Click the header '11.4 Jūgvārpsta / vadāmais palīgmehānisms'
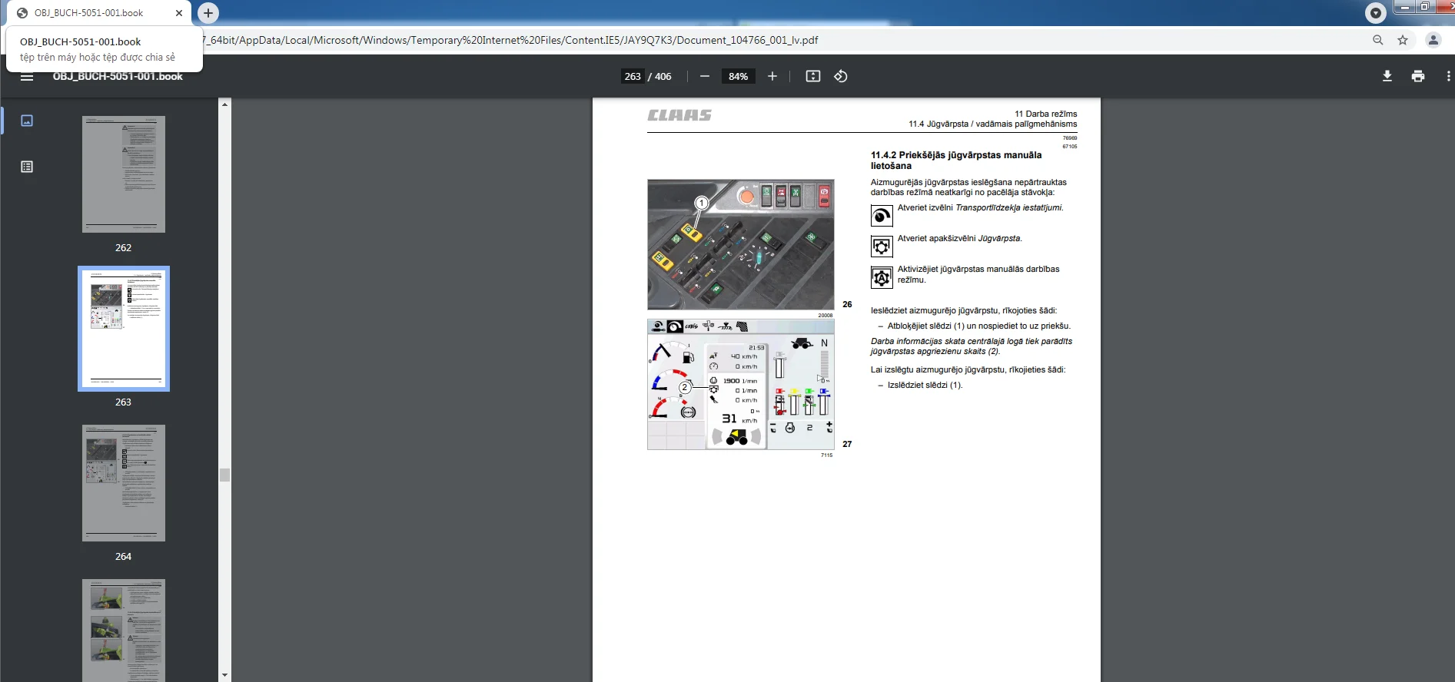 pyautogui.click(x=993, y=124)
